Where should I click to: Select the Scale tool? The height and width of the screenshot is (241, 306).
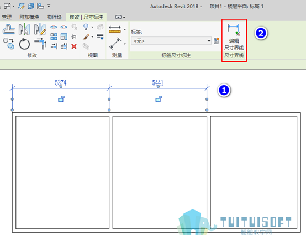[x=64, y=36]
